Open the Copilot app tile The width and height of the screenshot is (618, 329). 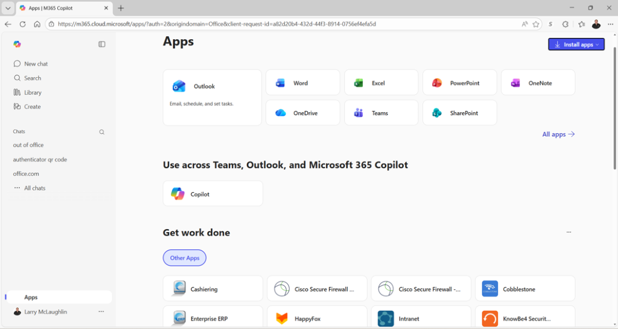point(213,193)
